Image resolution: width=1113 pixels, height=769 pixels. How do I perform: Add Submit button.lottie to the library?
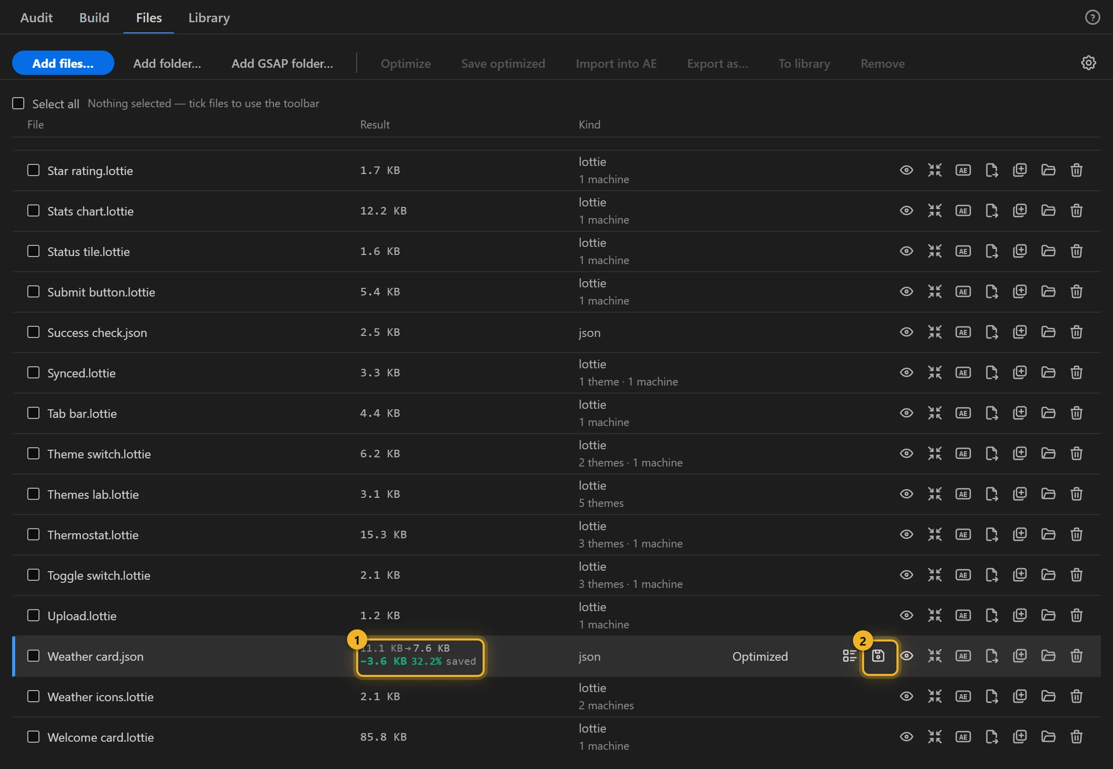(x=1020, y=292)
